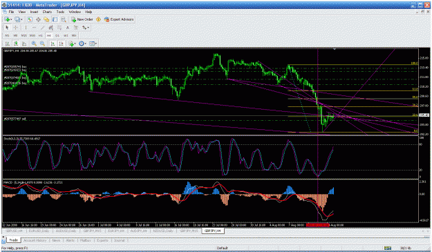Zoom in on the chart
The width and height of the screenshot is (432, 252).
34,43
